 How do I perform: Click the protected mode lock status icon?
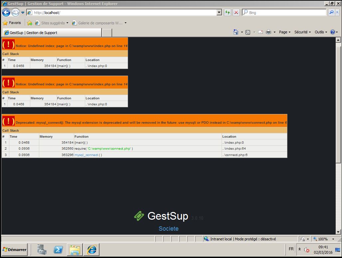302,239
